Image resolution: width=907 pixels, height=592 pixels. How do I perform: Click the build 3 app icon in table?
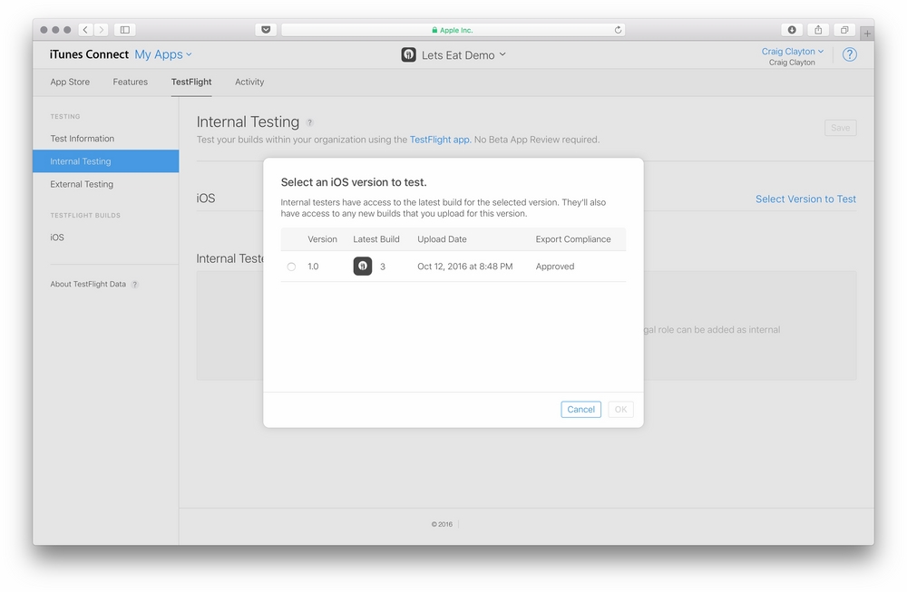[x=363, y=266]
